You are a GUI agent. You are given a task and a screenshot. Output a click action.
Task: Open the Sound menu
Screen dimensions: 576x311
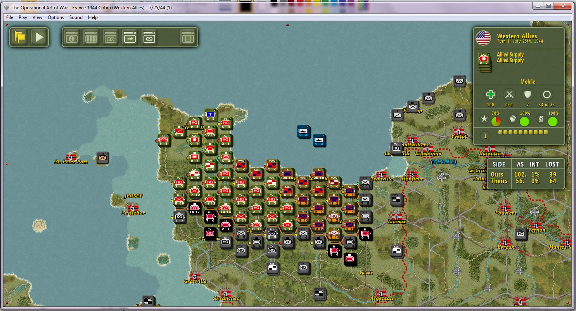pyautogui.click(x=76, y=17)
